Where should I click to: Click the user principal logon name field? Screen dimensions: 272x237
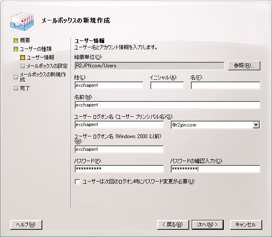point(119,124)
